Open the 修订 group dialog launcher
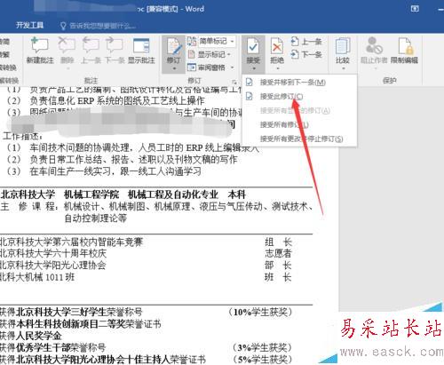 coord(234,81)
